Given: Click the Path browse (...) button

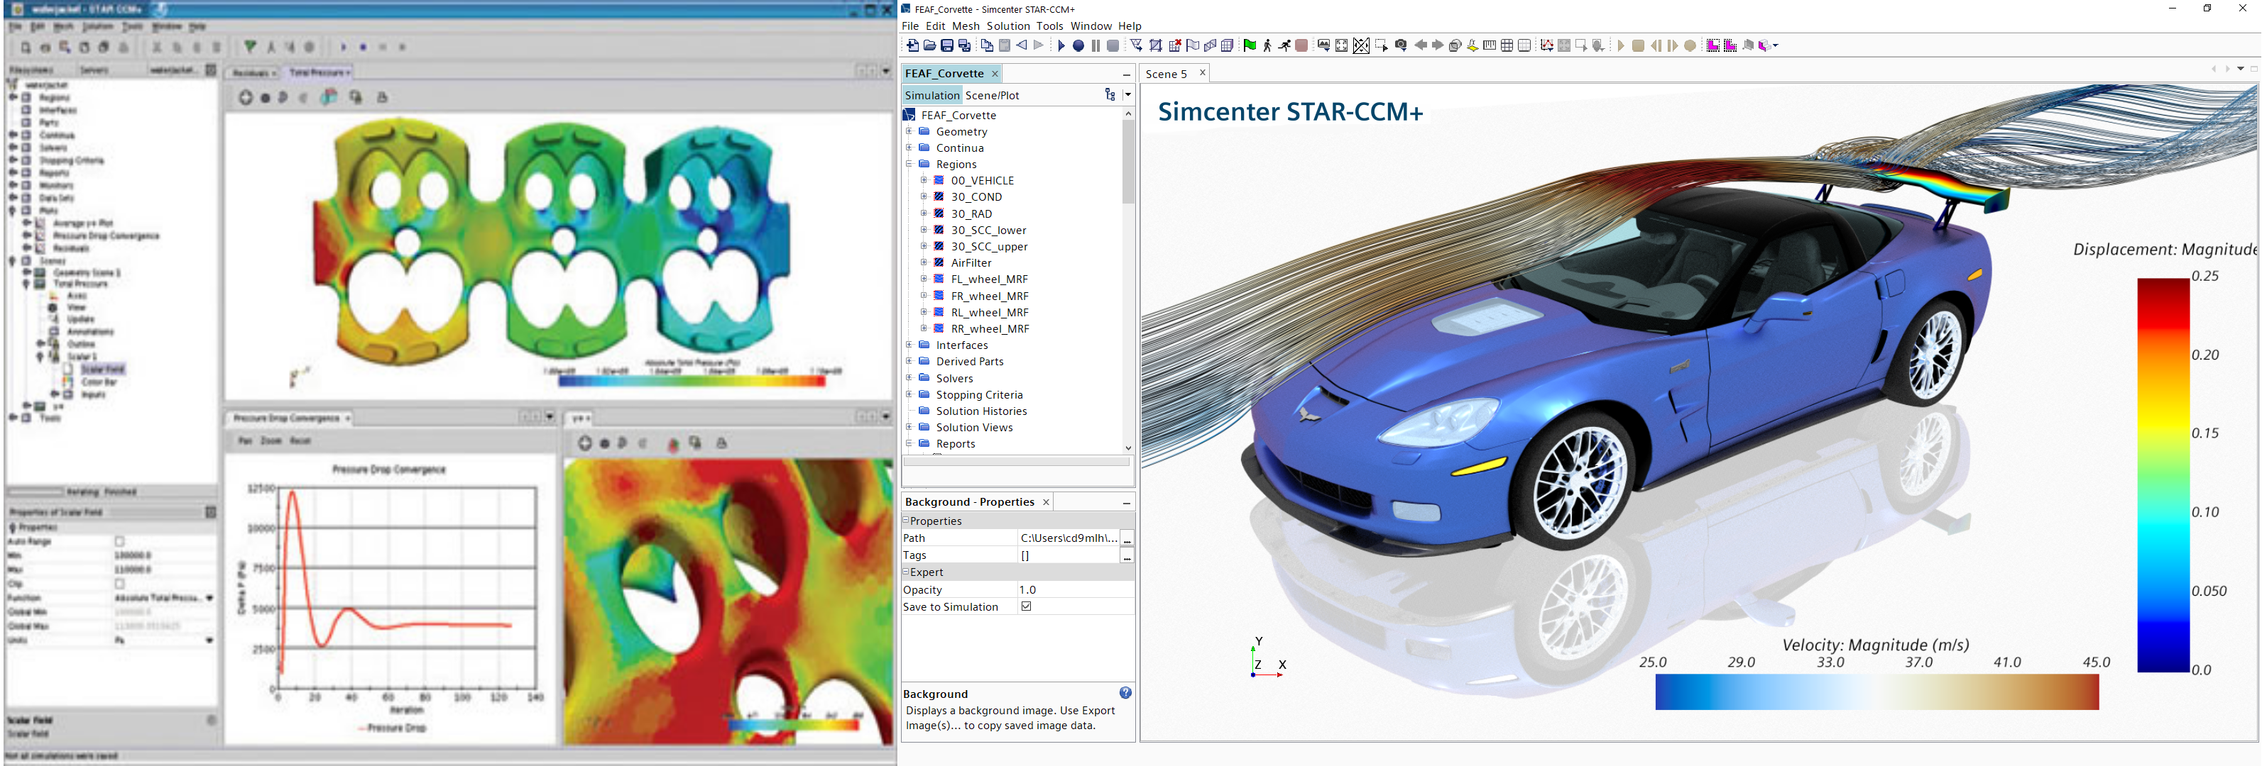Looking at the screenshot, I should coord(1127,537).
